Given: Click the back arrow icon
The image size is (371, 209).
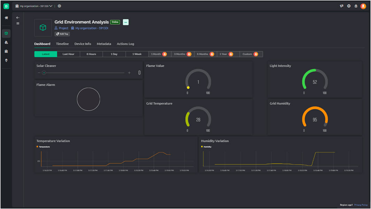Looking at the screenshot, I should click(x=18, y=17).
